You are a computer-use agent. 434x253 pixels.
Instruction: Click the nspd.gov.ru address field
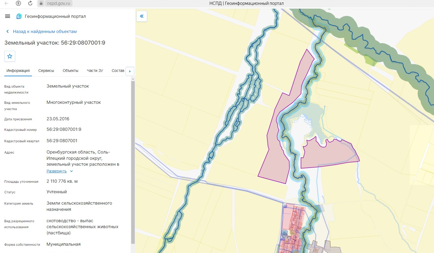tap(58, 3)
